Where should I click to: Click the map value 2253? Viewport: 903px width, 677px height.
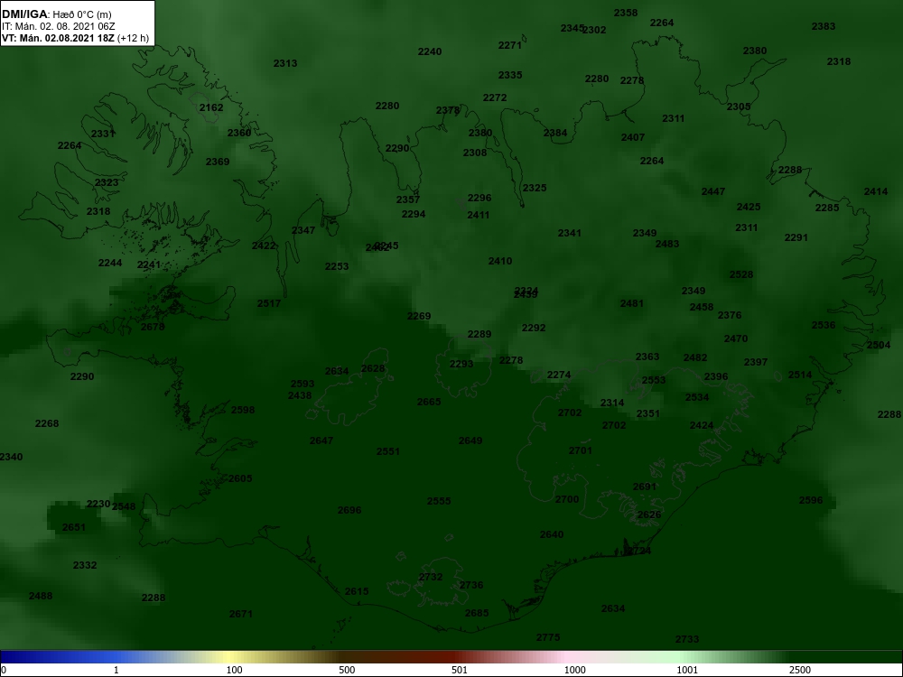pos(337,266)
